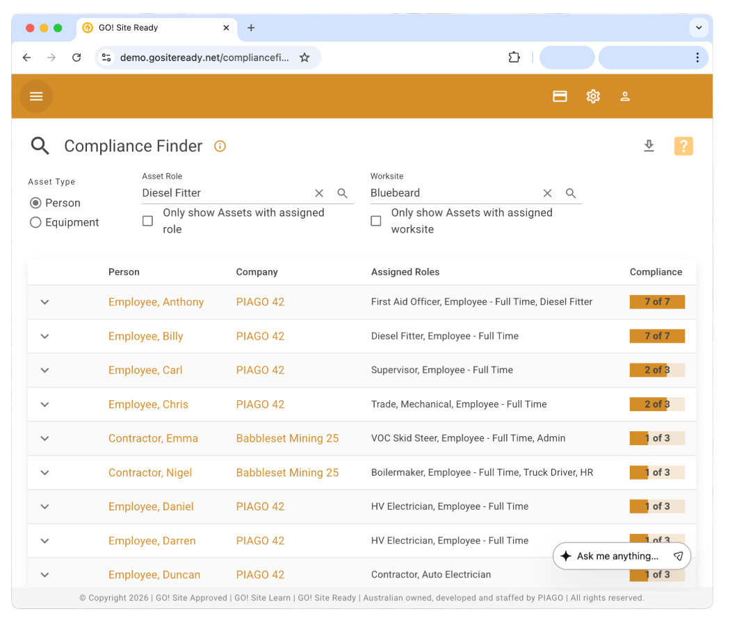The image size is (730, 625).
Task: Open the hamburger navigation menu
Action: tap(36, 97)
